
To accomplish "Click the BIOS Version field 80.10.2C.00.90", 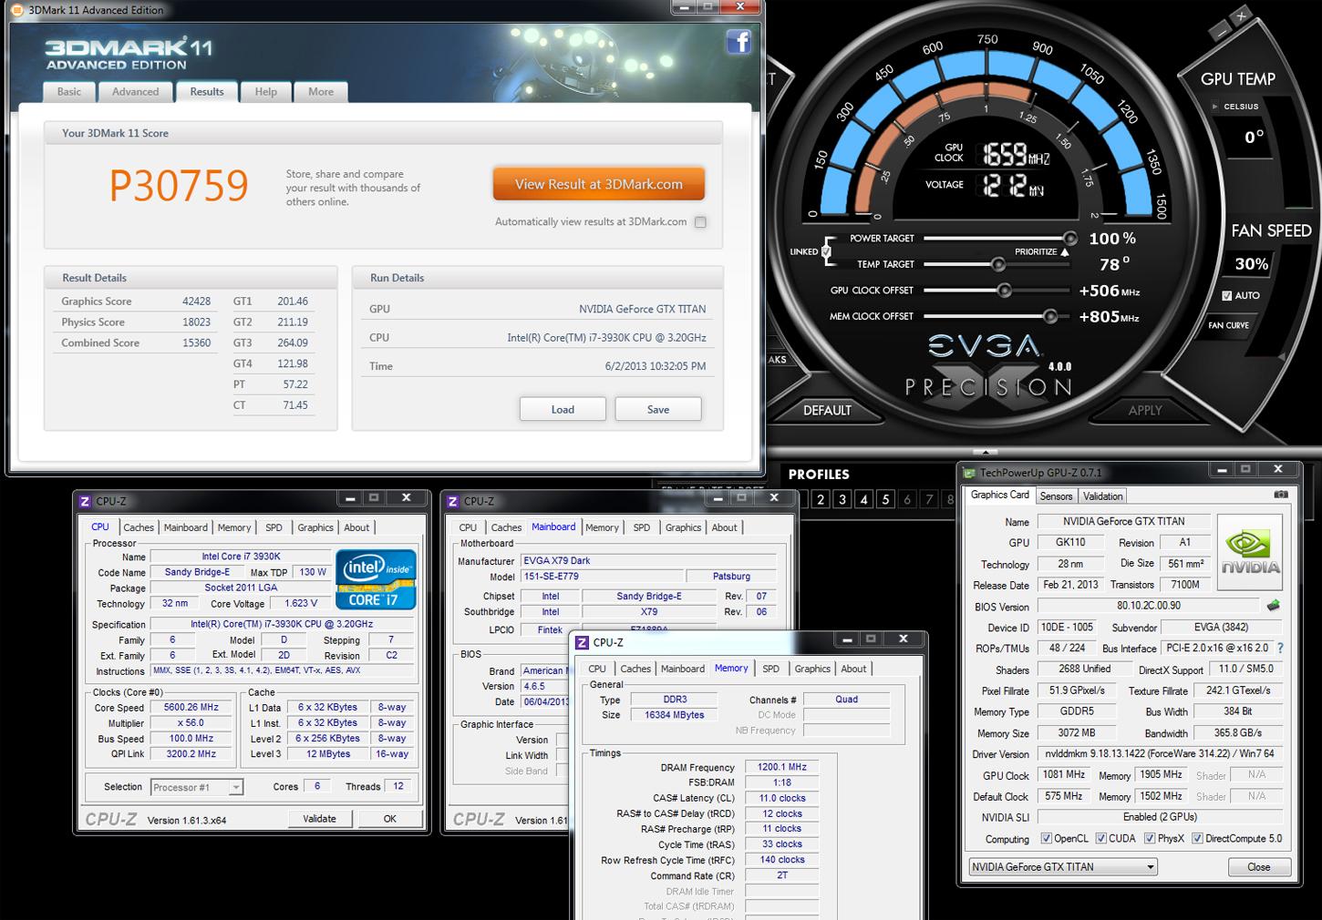I will click(x=1149, y=606).
